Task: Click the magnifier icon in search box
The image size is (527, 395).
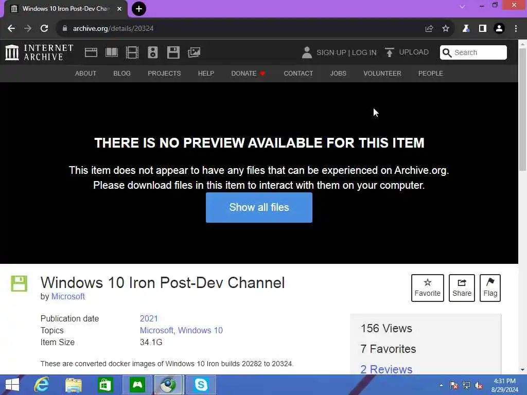Action: point(447,53)
